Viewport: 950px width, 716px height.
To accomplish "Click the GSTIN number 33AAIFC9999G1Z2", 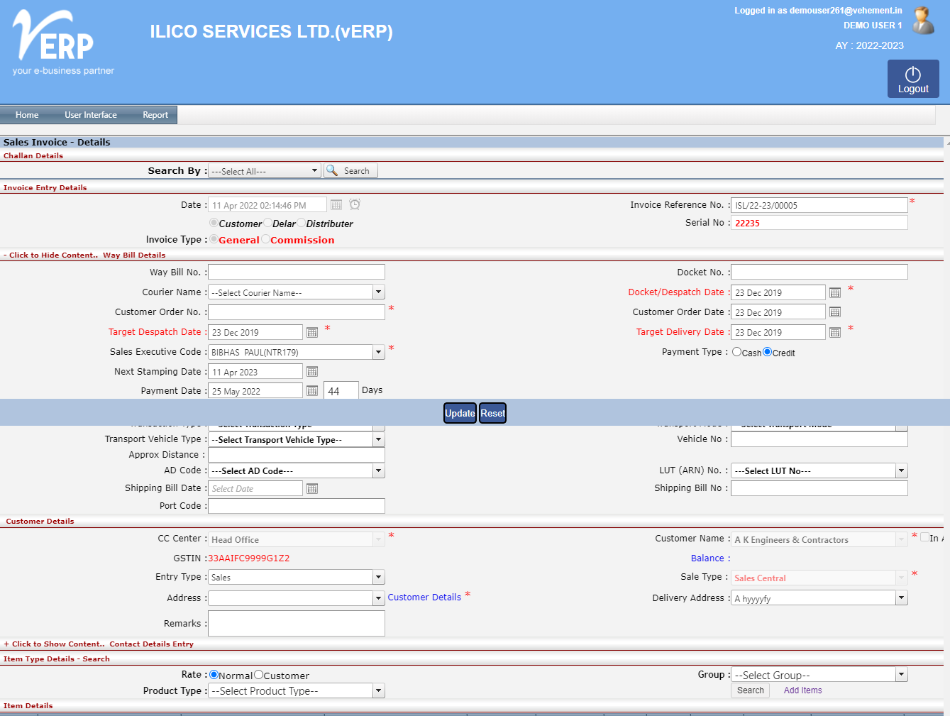I will tap(248, 558).
